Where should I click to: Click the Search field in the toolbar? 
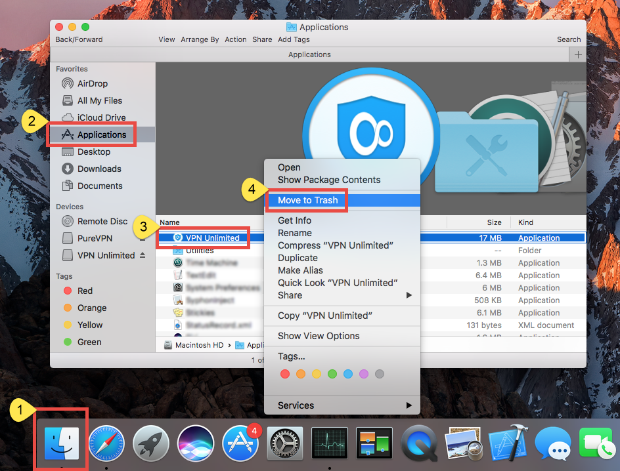click(569, 39)
